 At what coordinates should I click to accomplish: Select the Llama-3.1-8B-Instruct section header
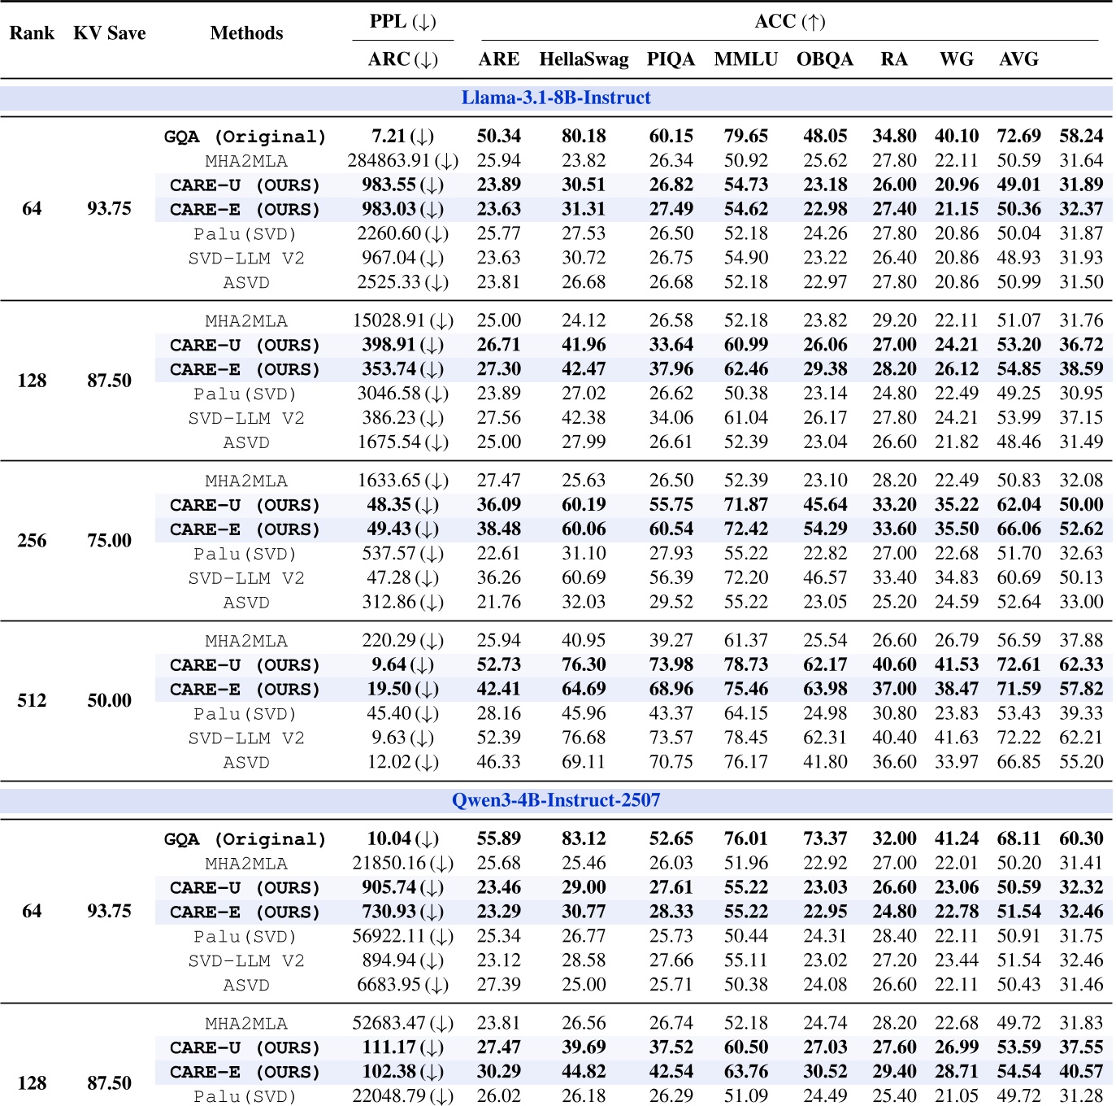coord(558,96)
